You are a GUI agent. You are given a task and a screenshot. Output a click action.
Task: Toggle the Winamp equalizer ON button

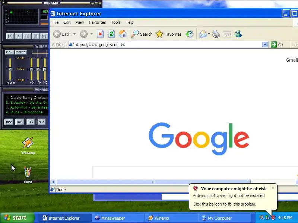[10, 52]
